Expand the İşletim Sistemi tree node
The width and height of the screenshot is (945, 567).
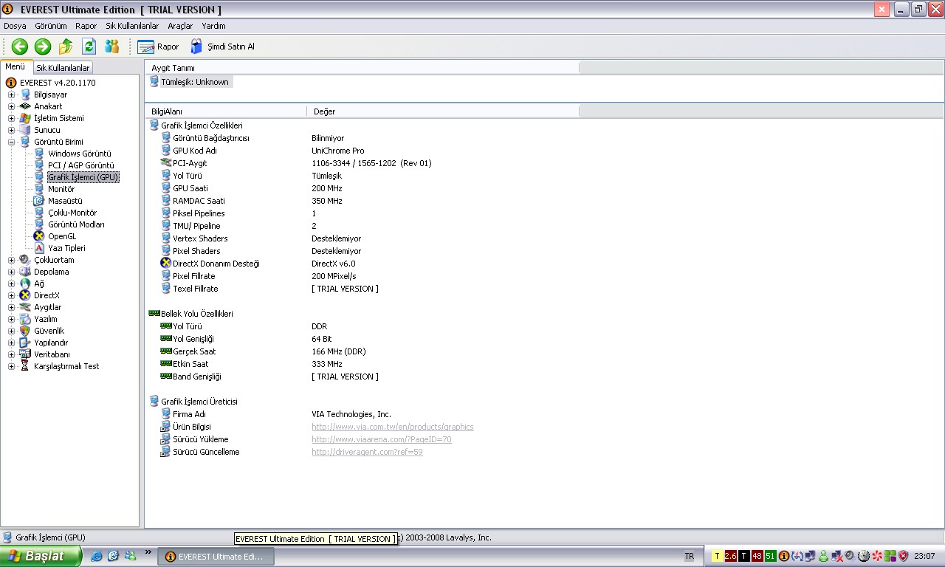coord(11,118)
